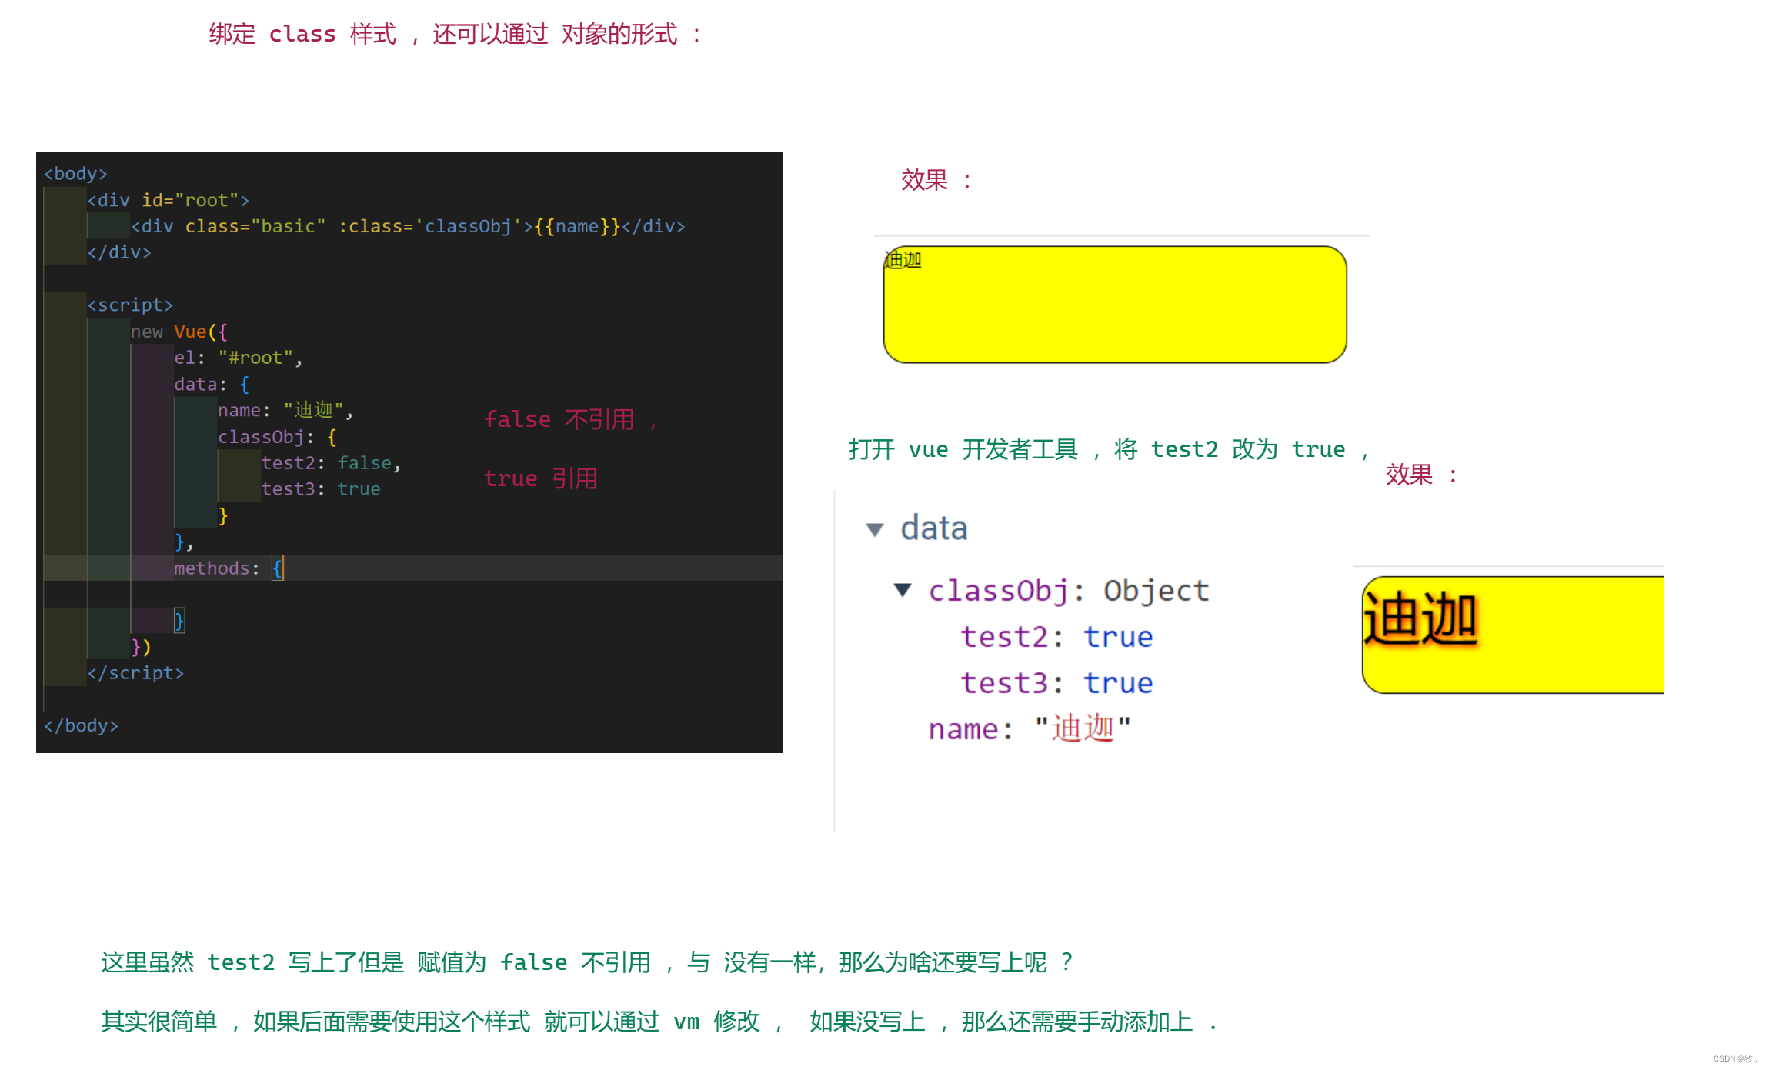Click the data heading in devtools
The height and width of the screenshot is (1070, 1769).
[x=934, y=528]
